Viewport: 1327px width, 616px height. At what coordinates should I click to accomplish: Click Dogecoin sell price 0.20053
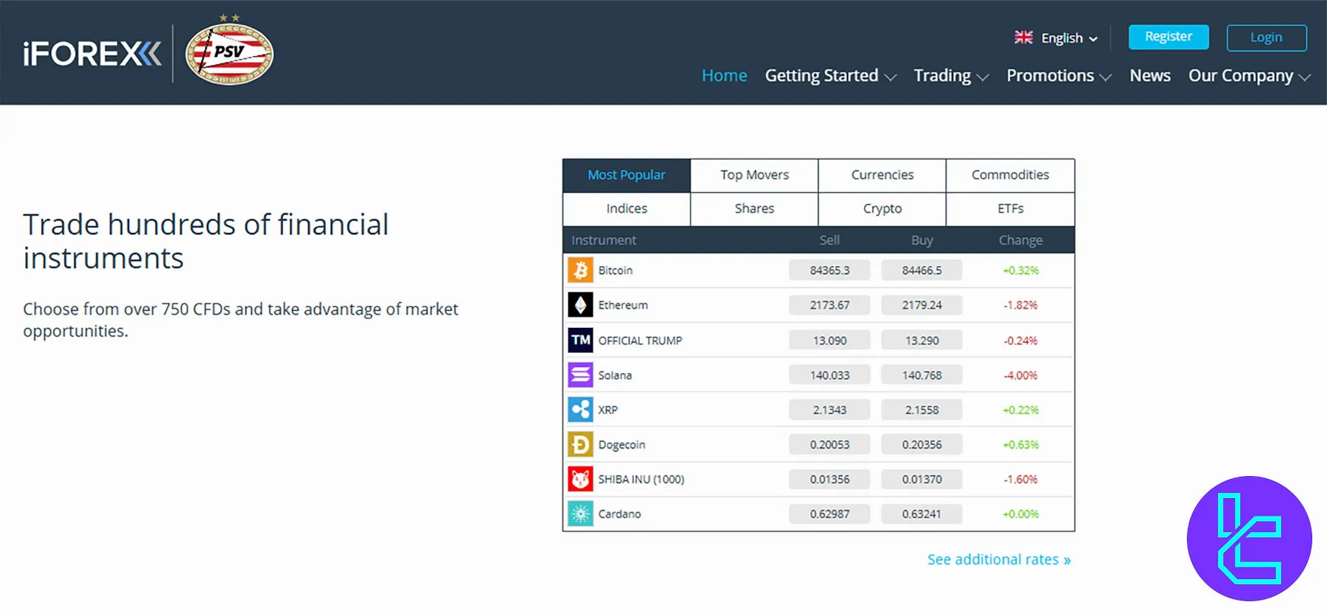[x=829, y=445]
